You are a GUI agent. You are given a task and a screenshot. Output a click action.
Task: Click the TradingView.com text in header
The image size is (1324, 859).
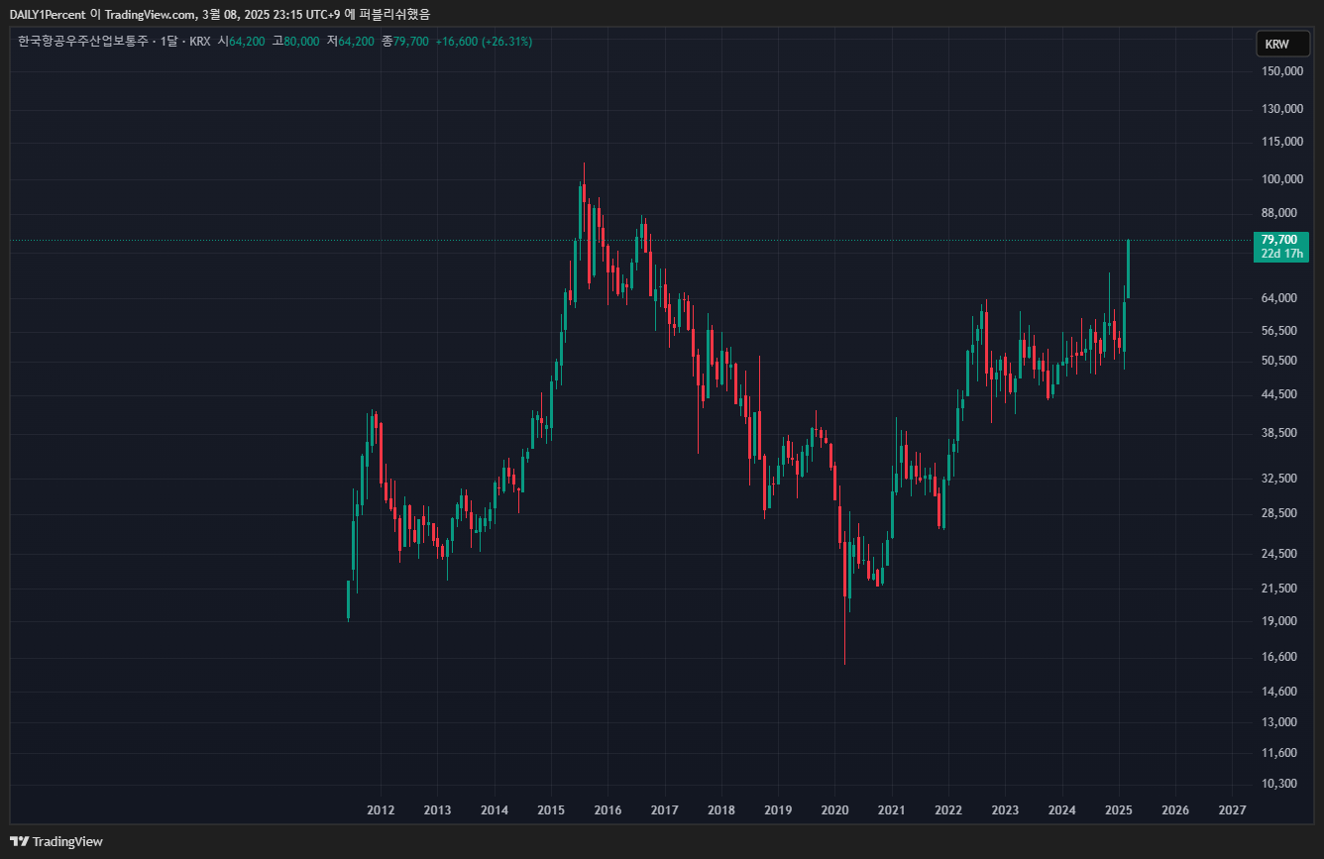click(x=149, y=14)
